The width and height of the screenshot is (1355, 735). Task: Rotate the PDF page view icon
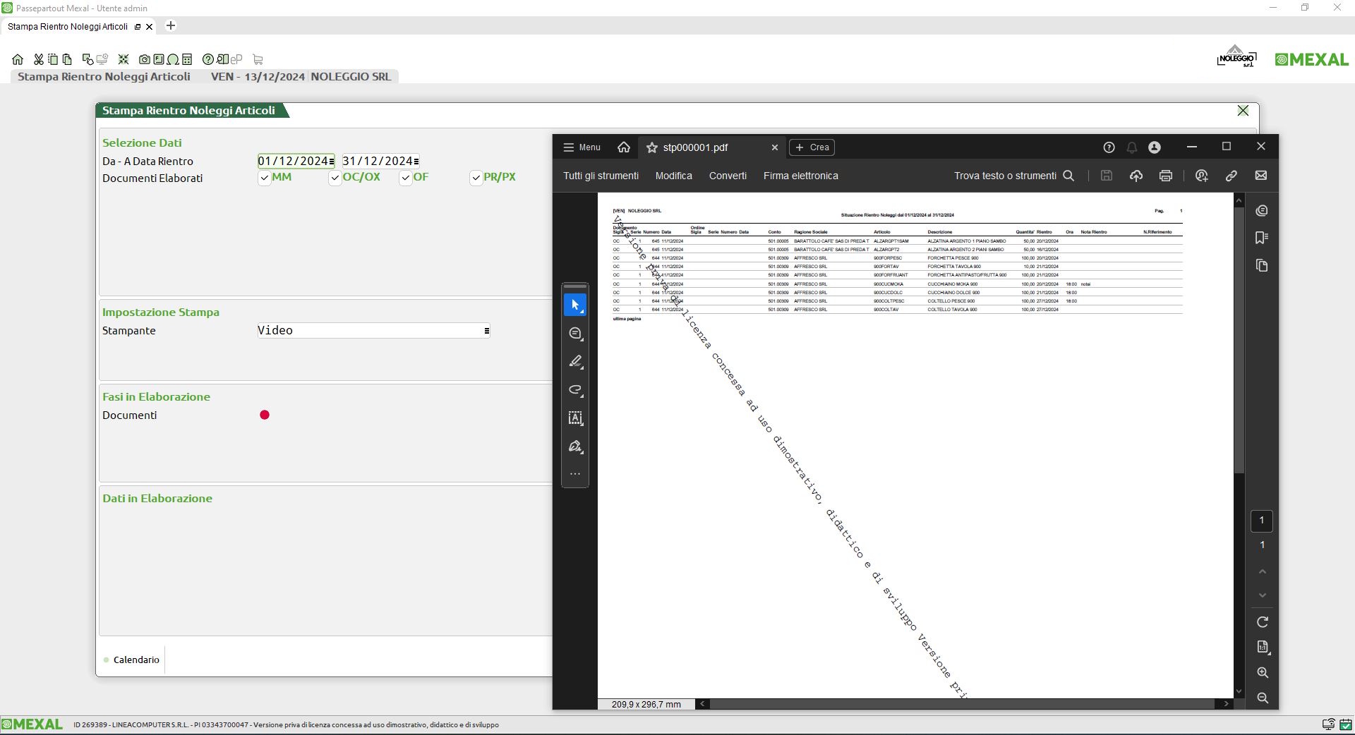1262,622
